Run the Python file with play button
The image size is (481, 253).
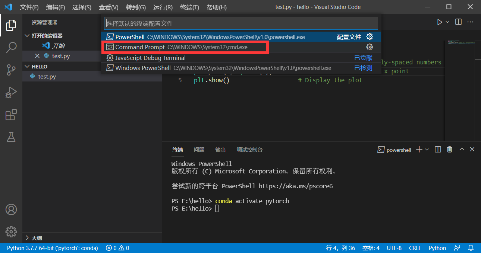pos(439,22)
